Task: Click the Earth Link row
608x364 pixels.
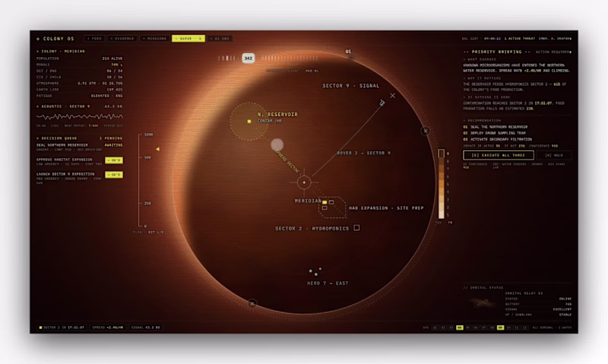Action: point(80,90)
